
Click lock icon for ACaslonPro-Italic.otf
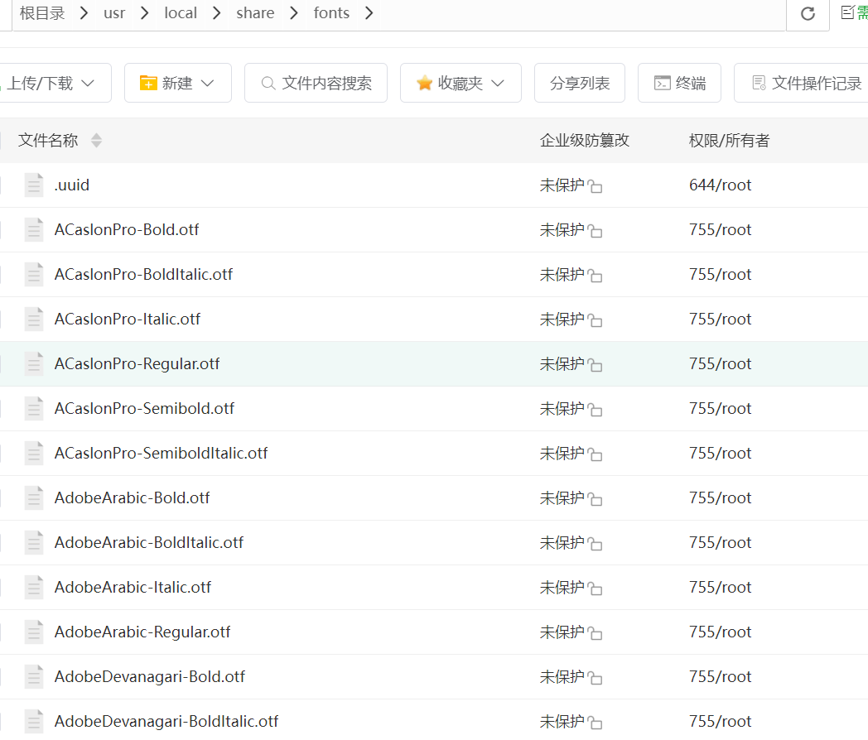coord(595,320)
